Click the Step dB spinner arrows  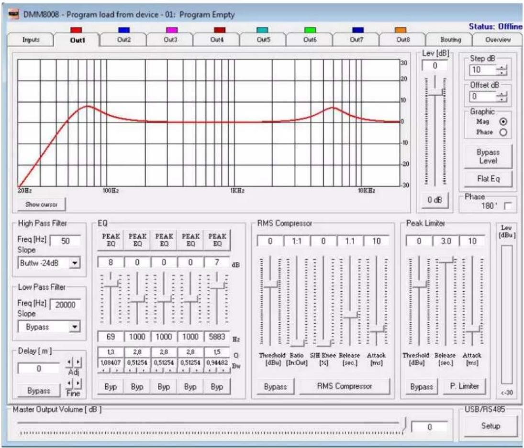point(502,70)
